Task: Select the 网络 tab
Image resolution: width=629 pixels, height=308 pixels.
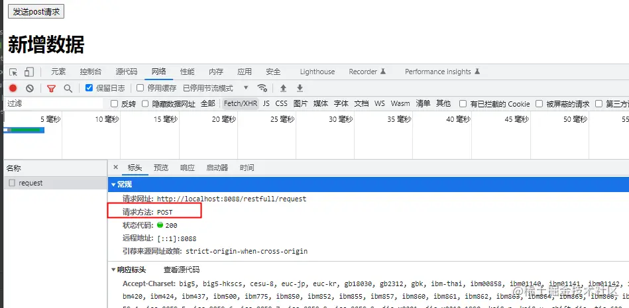Action: point(159,72)
